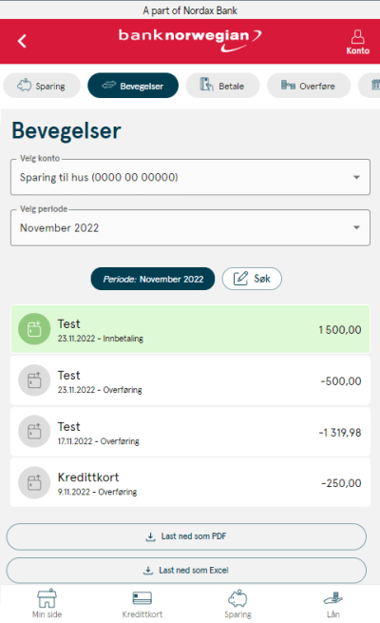Viewport: 380px width, 623px height.
Task: Switch to the Betale tab
Action: (222, 86)
